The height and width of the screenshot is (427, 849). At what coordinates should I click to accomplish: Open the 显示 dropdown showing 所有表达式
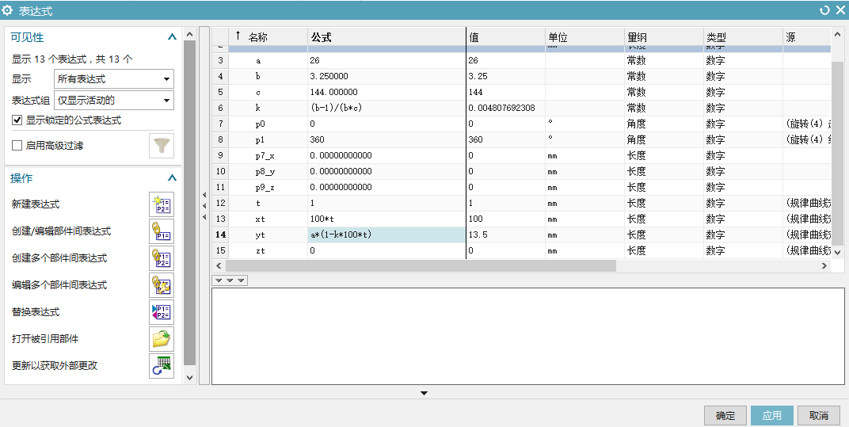(x=113, y=79)
